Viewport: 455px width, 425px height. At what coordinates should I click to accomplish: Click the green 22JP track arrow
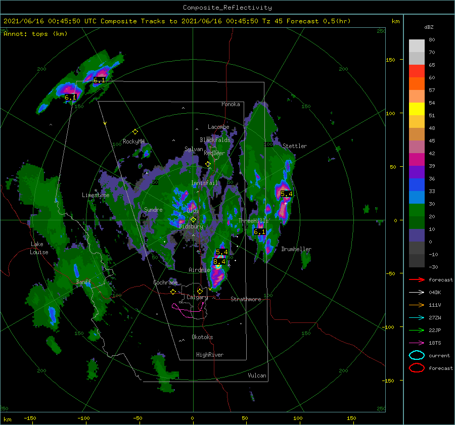pos(417,330)
